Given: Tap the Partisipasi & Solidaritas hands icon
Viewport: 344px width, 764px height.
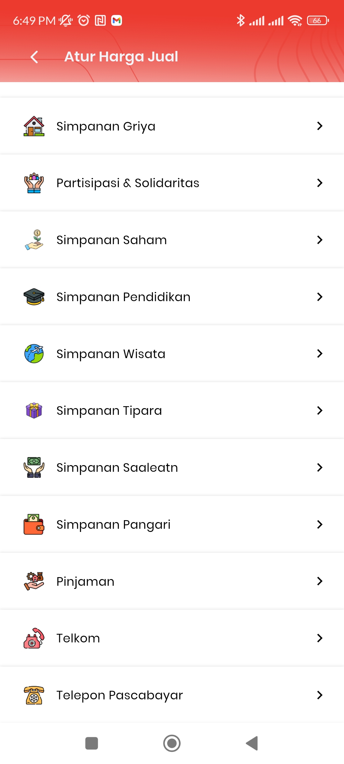Looking at the screenshot, I should tap(34, 183).
